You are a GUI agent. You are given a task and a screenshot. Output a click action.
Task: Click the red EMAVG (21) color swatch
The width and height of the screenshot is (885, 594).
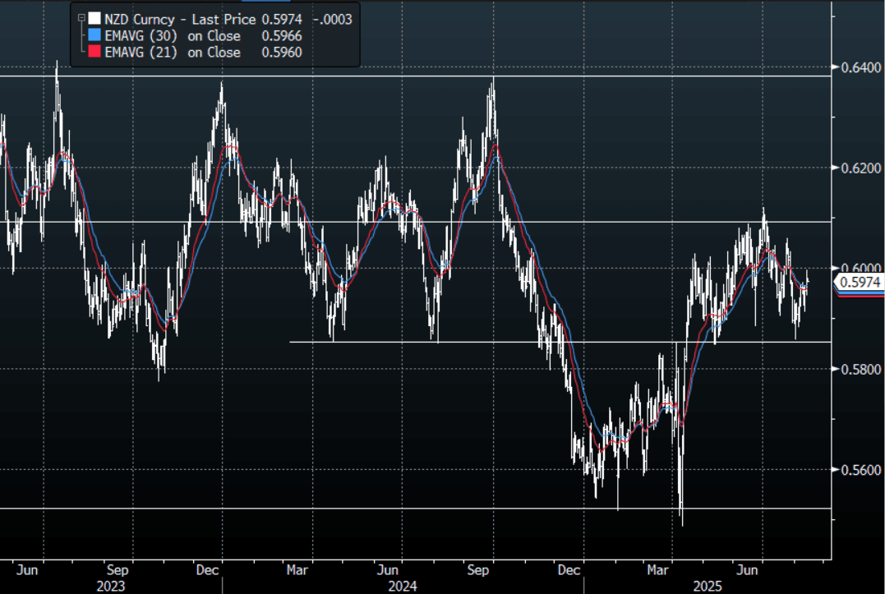point(95,53)
